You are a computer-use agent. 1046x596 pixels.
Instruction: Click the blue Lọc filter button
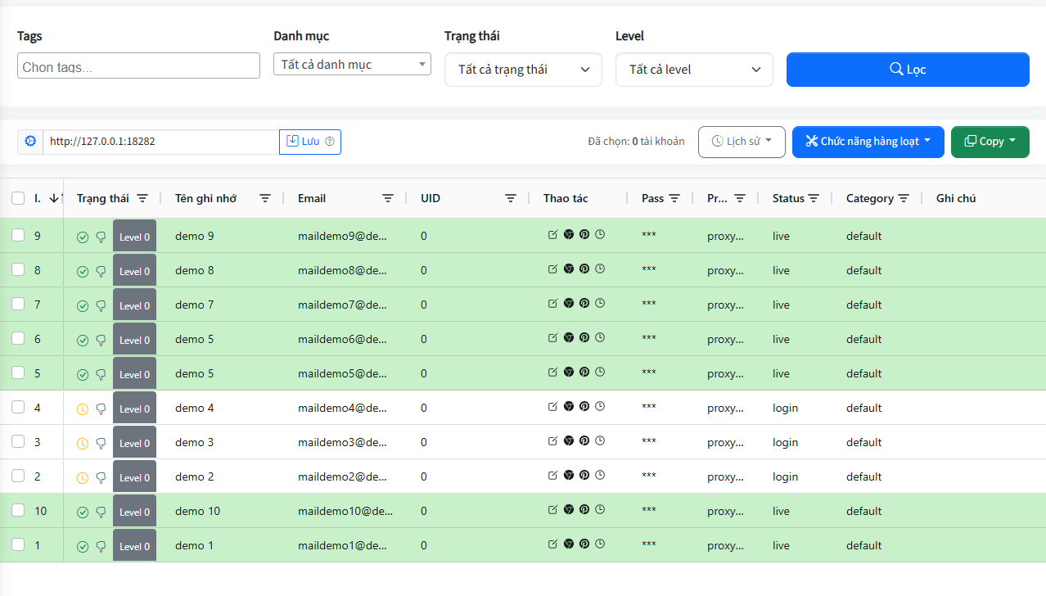tap(908, 70)
